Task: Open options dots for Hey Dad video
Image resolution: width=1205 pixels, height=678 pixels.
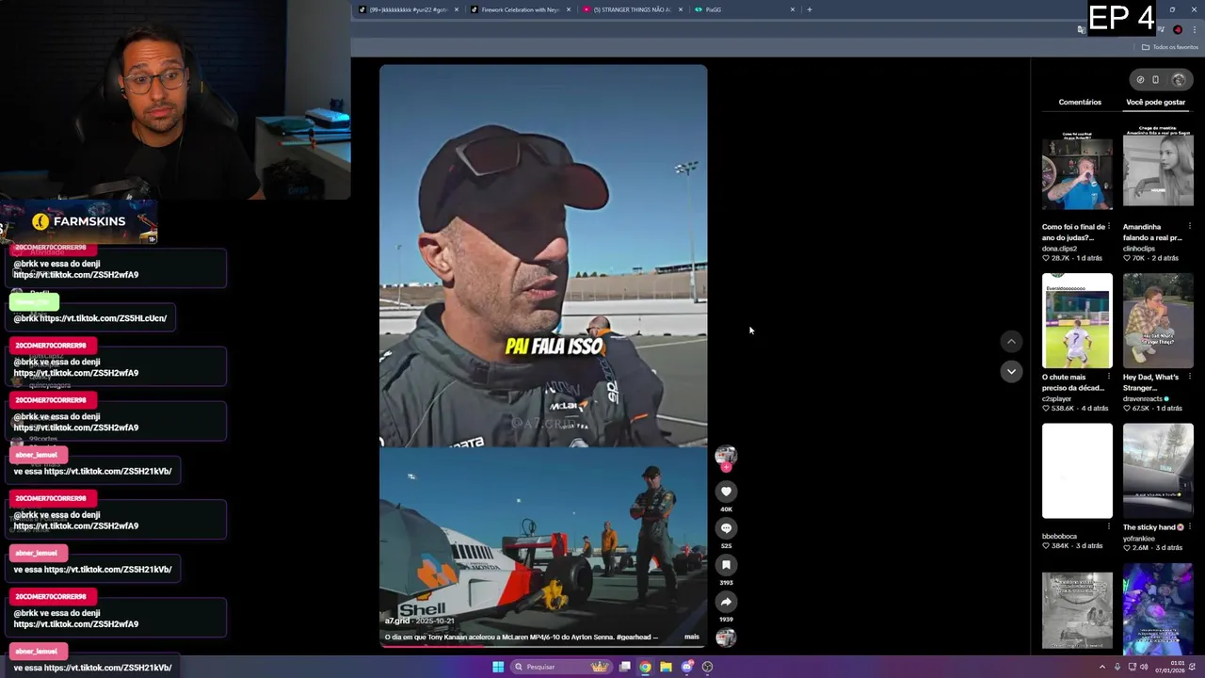Action: pos(1190,378)
